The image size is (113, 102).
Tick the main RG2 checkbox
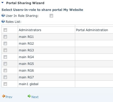pos(5,44)
